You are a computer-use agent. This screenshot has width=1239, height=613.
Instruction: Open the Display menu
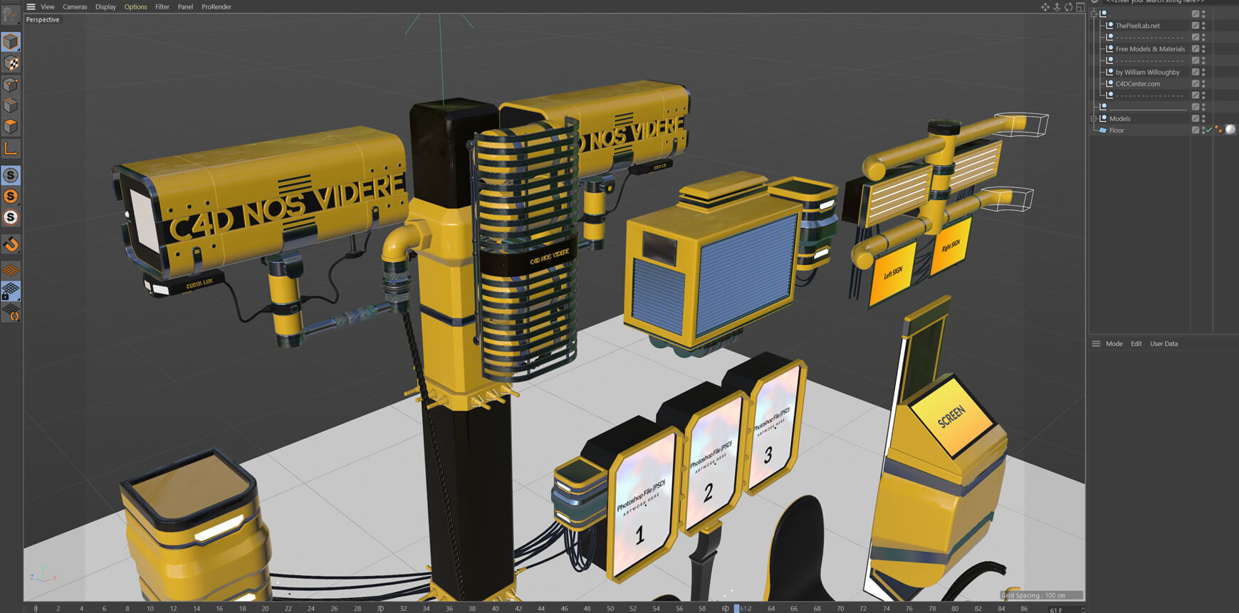point(105,6)
